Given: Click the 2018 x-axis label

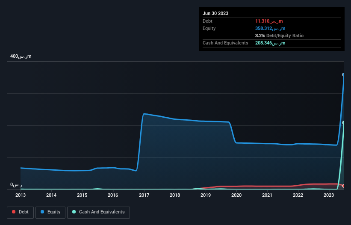Looking at the screenshot, I should (x=175, y=195).
